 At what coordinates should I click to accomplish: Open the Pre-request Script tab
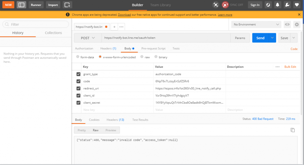point(153,49)
